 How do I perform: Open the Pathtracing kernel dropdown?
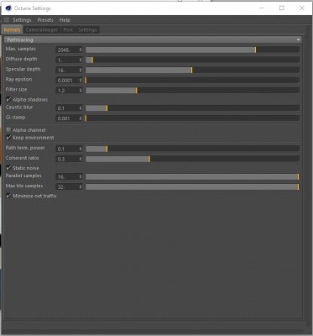pyautogui.click(x=153, y=39)
